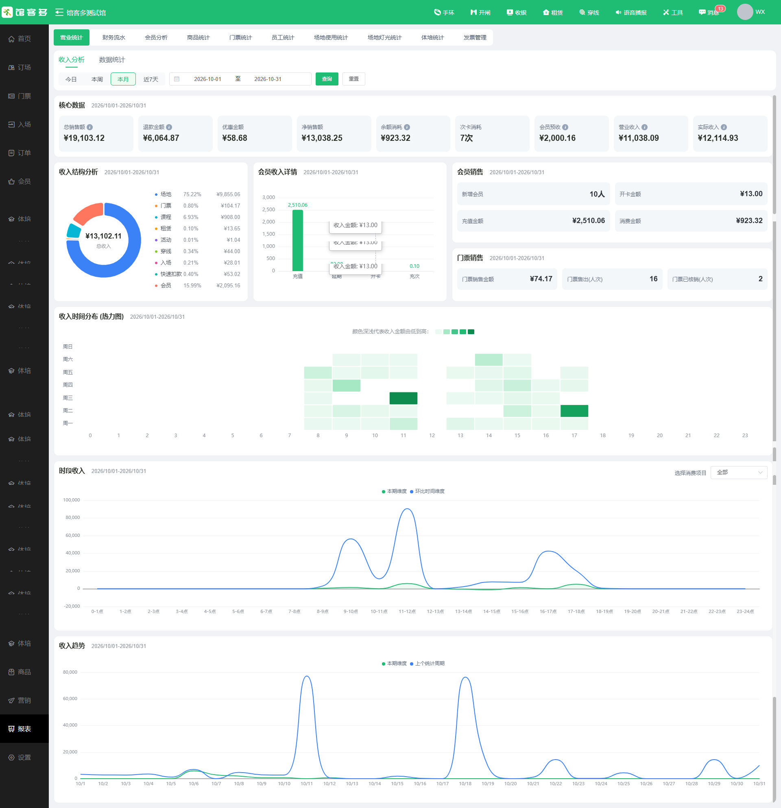Click info icon next to 总销售额

90,127
